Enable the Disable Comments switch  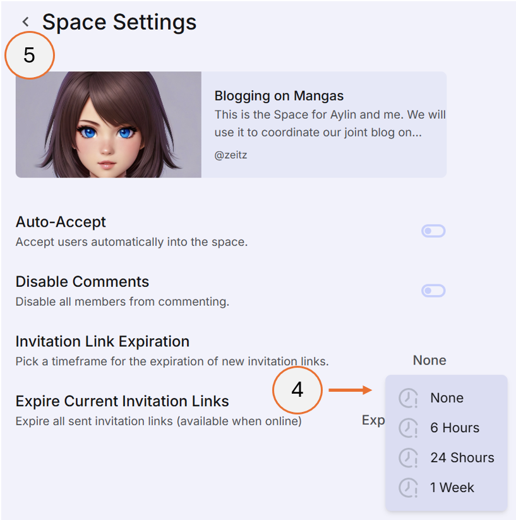pos(433,290)
